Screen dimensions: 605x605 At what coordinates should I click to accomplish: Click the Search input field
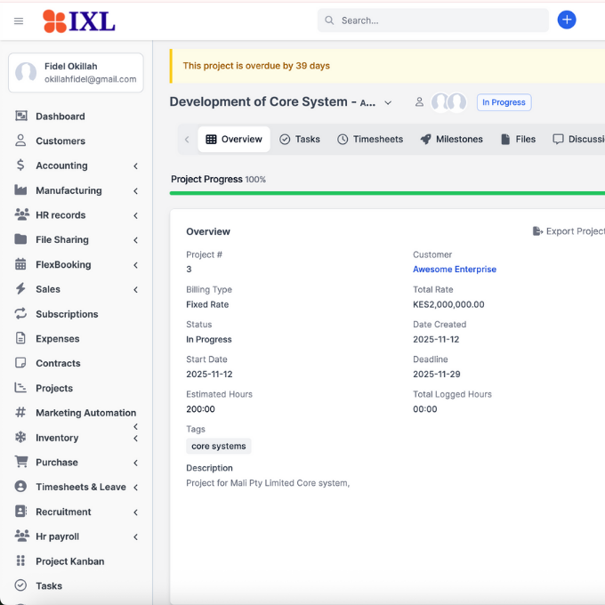click(x=436, y=20)
